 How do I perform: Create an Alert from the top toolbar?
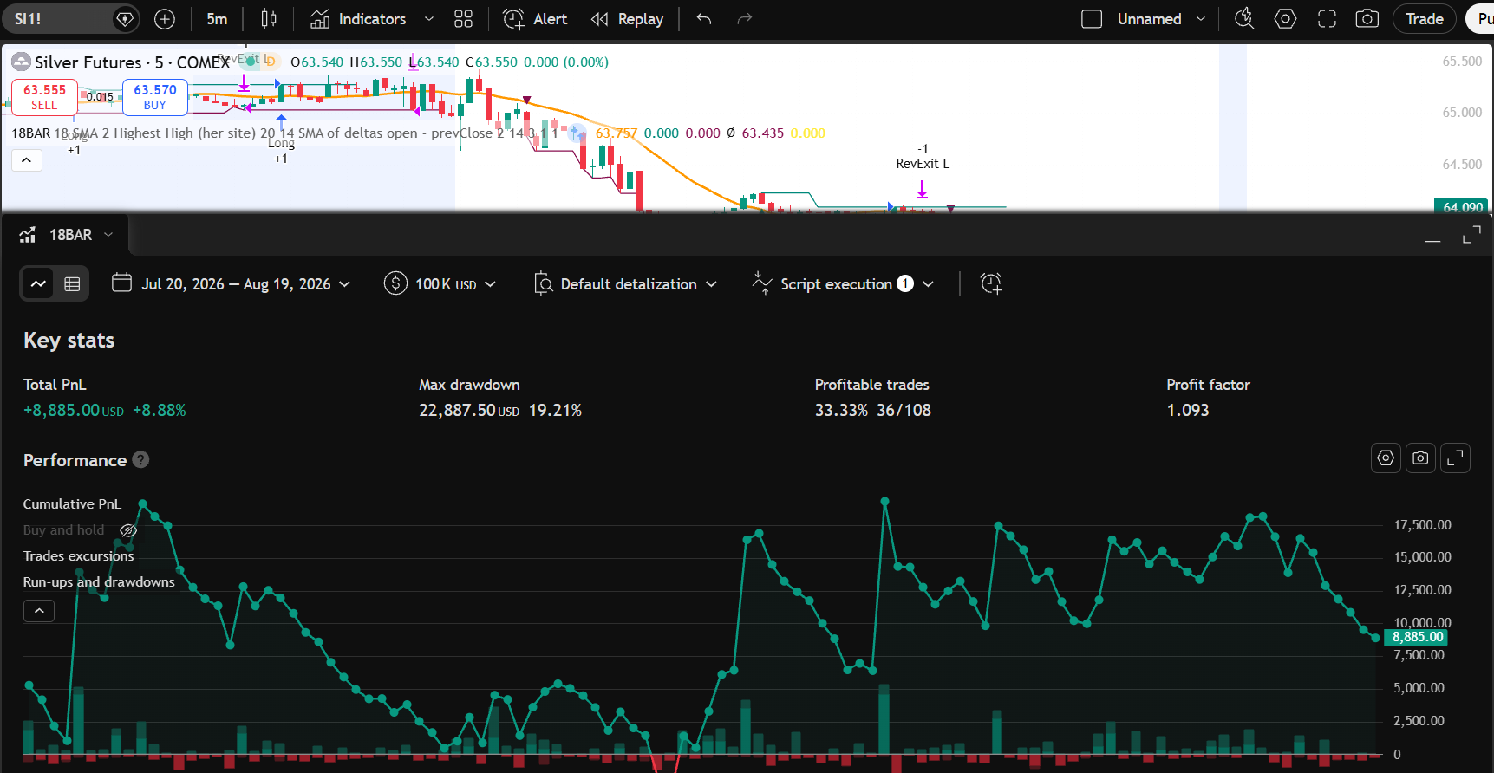click(x=535, y=18)
